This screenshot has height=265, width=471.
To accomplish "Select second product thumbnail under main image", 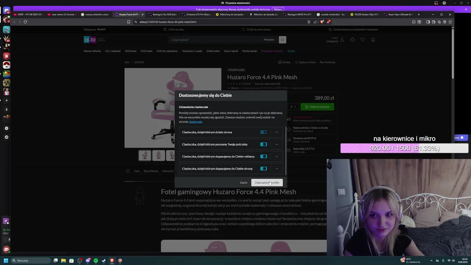I will click(159, 155).
